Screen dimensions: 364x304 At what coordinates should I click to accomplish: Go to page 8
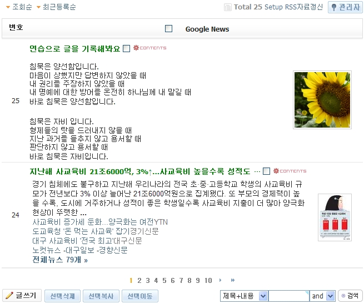[x=190, y=281]
